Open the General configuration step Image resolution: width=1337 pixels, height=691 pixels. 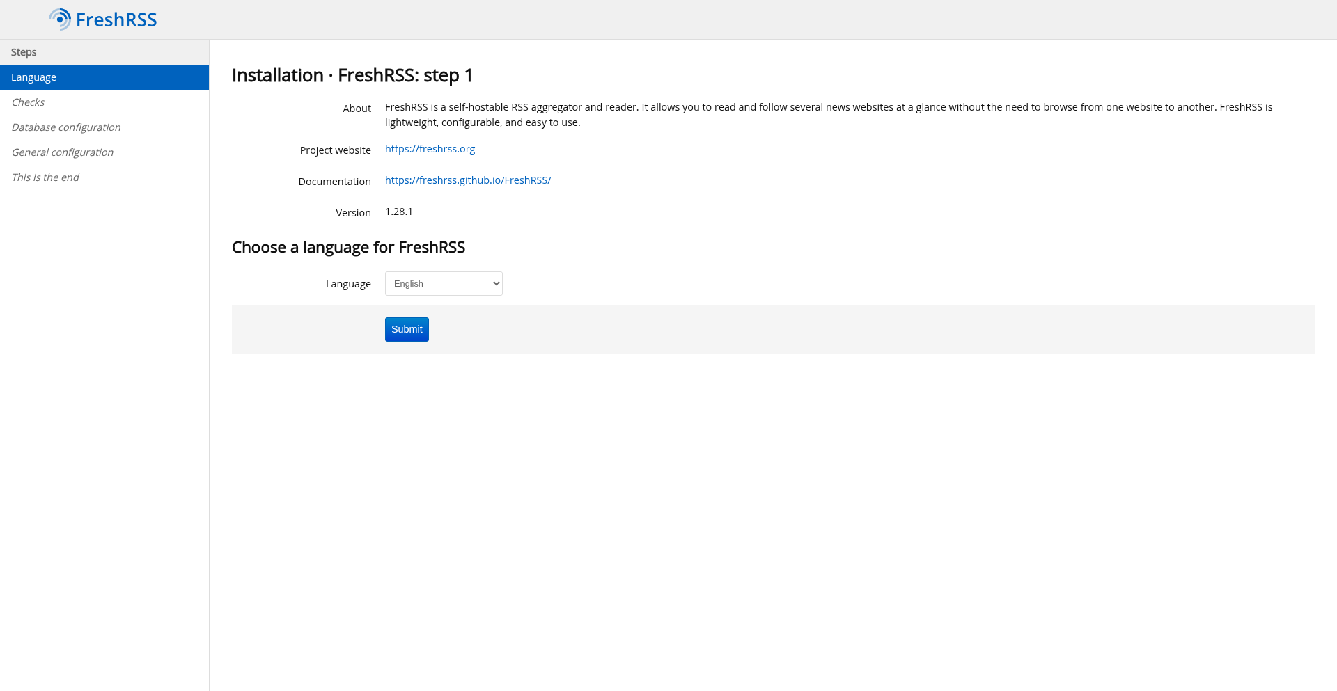pyautogui.click(x=63, y=152)
